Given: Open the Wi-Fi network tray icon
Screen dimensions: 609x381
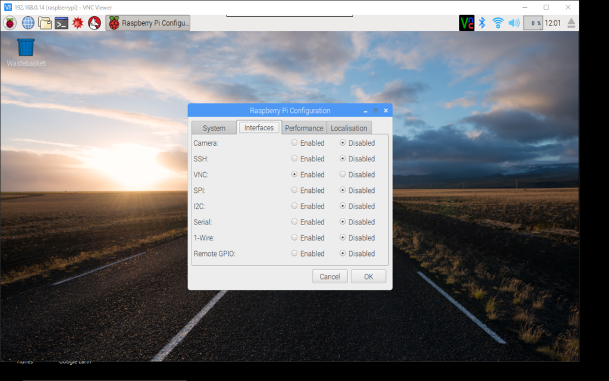Looking at the screenshot, I should coord(498,23).
